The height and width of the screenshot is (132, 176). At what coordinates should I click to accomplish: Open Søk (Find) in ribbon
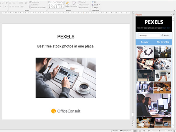[x=94, y=2]
